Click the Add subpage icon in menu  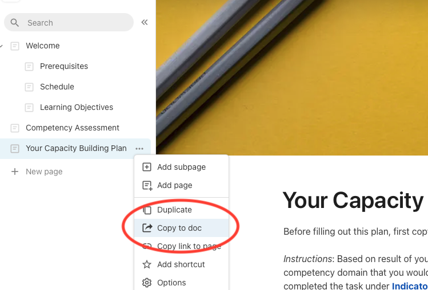click(x=147, y=167)
